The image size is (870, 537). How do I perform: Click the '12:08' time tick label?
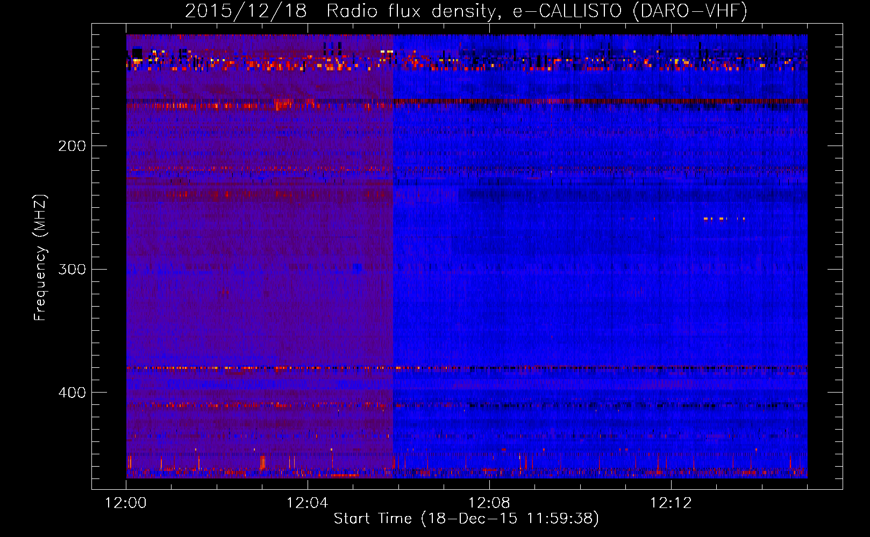[489, 503]
